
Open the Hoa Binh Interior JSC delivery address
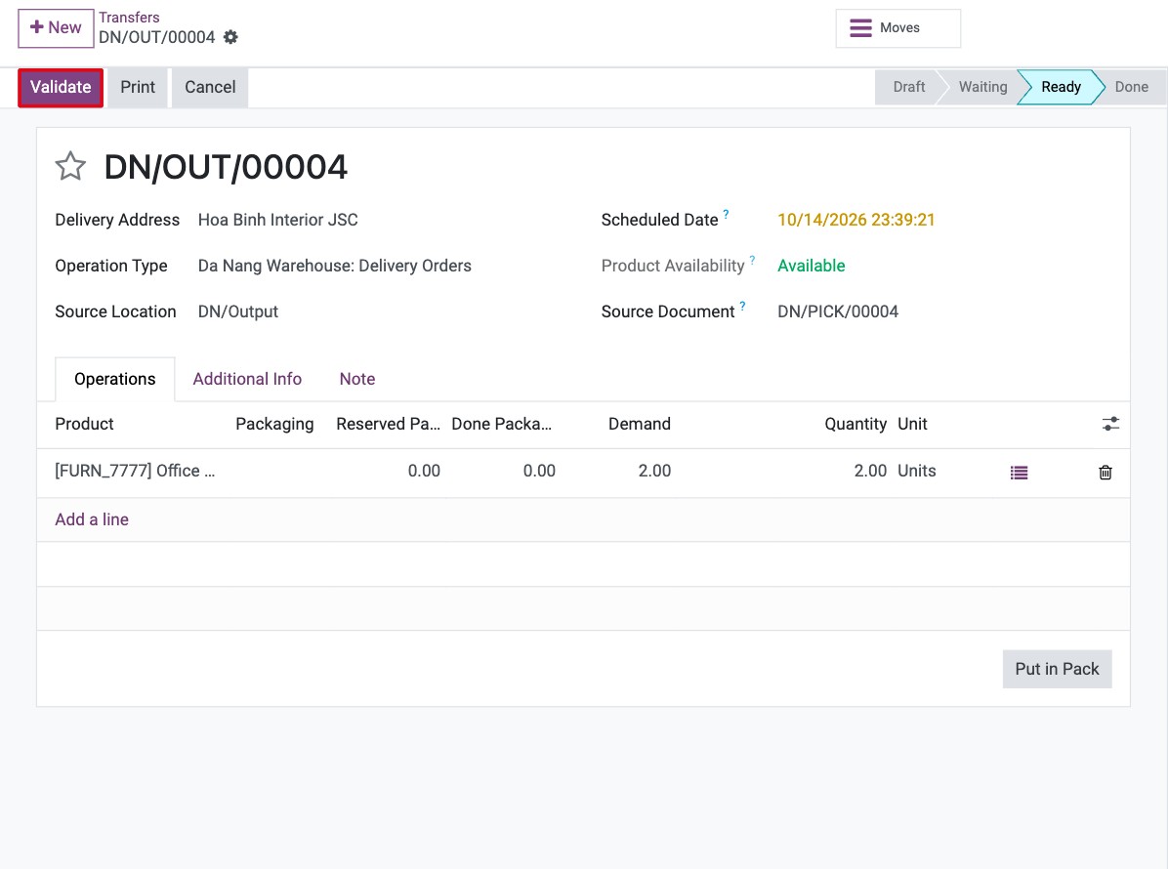pyautogui.click(x=278, y=220)
